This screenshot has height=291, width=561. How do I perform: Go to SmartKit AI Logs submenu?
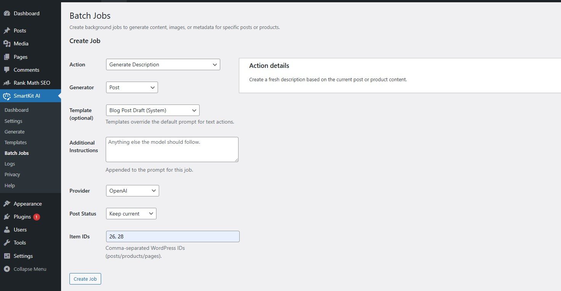[x=10, y=164]
